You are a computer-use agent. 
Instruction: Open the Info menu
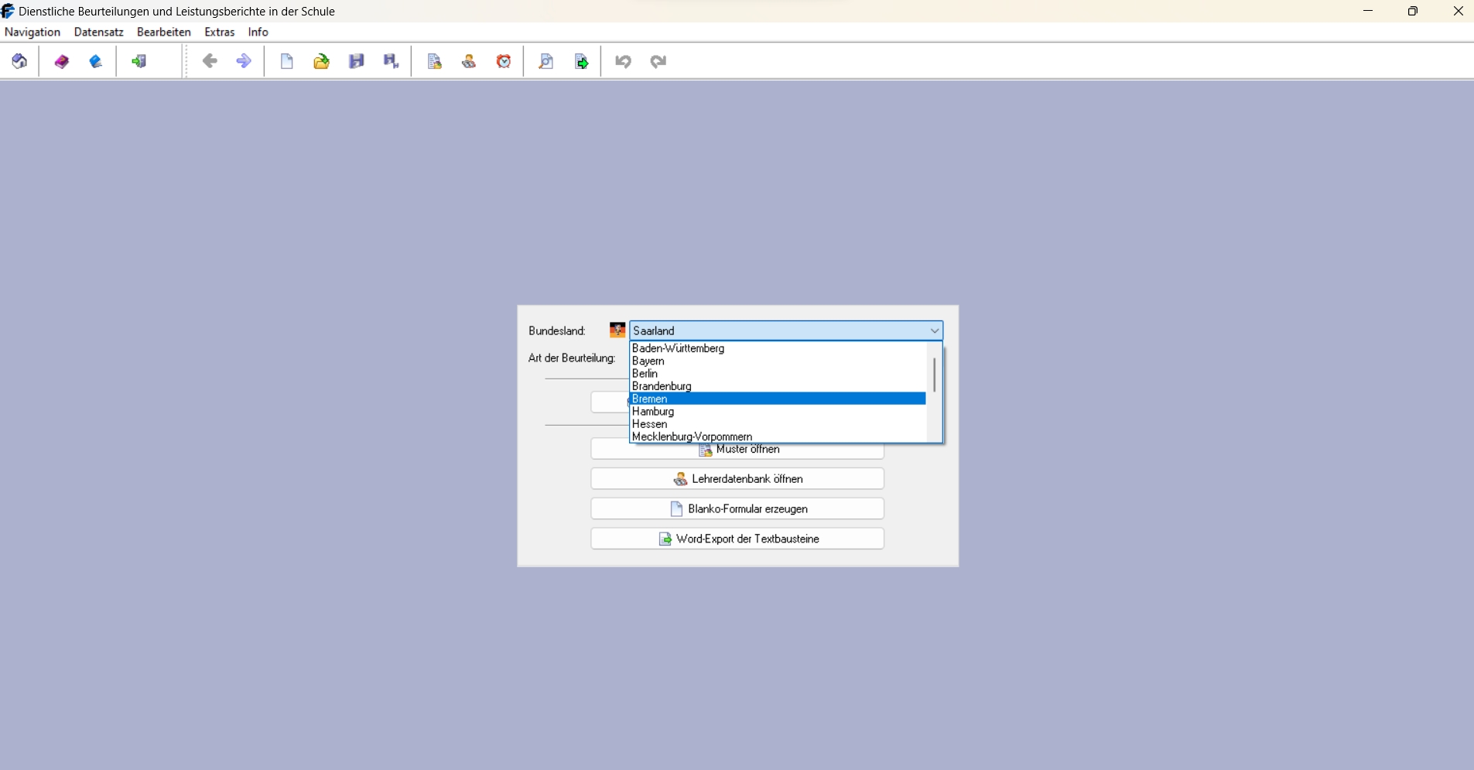[258, 32]
